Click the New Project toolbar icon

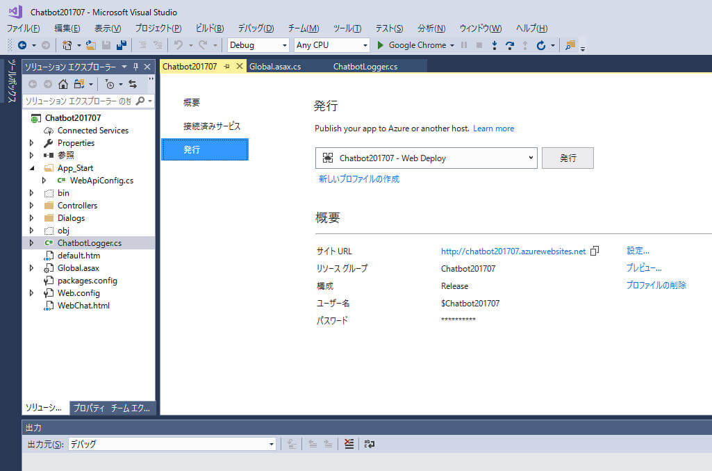(x=67, y=45)
